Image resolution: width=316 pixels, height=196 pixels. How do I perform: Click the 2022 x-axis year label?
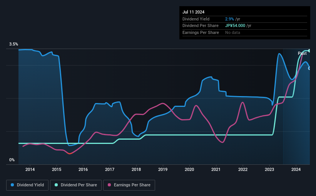243,169
